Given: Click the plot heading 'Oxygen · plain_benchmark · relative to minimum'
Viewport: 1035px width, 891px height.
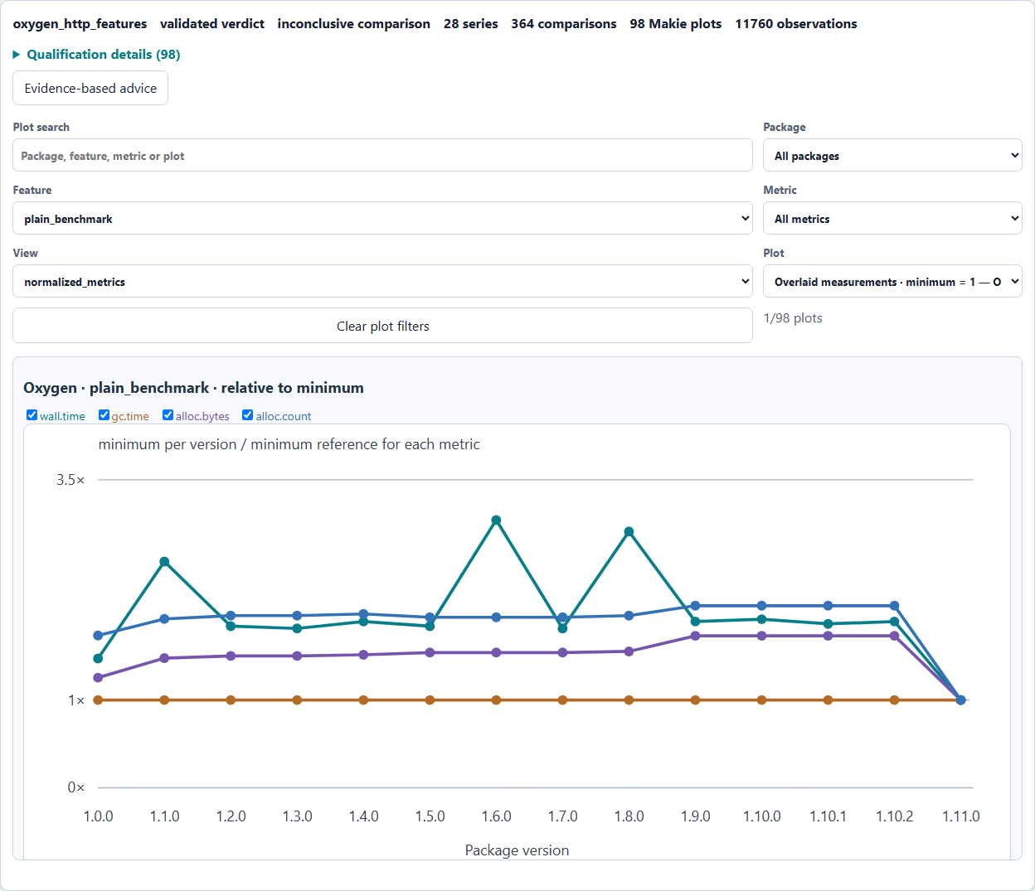Looking at the screenshot, I should pos(193,388).
